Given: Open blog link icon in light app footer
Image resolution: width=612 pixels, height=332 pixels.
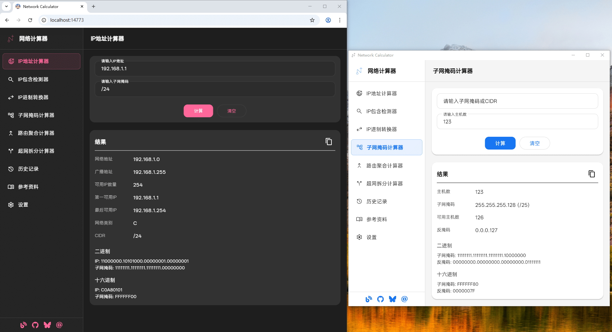Looking at the screenshot, I should tap(369, 299).
